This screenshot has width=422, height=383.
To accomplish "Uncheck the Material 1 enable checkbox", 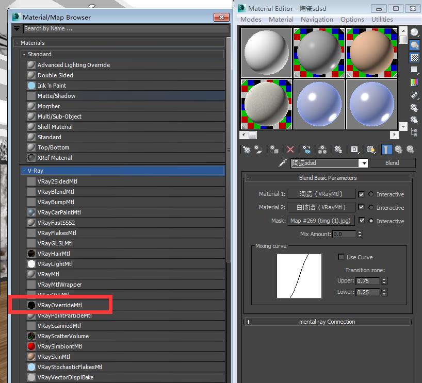I will coord(361,194).
